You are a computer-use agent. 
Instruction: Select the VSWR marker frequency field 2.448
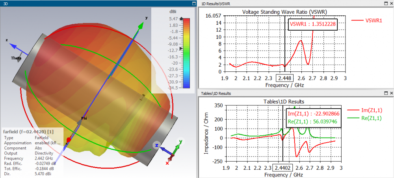[x=284, y=78]
